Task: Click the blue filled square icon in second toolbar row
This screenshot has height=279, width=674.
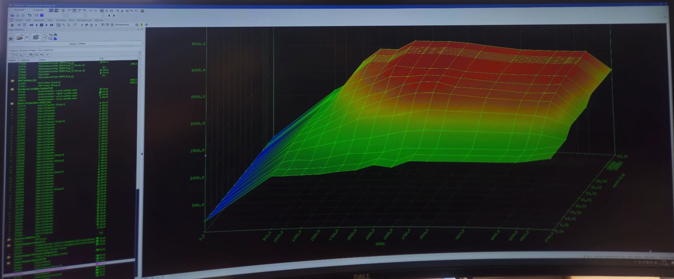Action: click(x=42, y=16)
